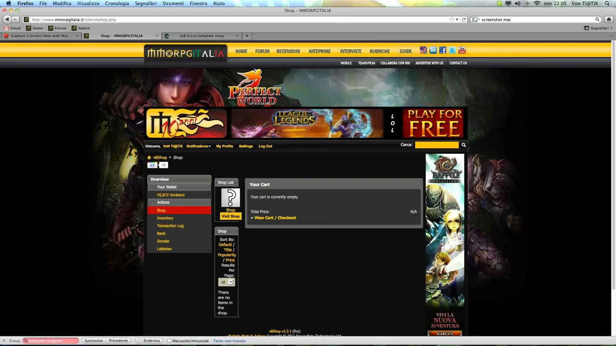This screenshot has width=616, height=346.
Task: Open the My Profile link
Action: click(x=225, y=146)
